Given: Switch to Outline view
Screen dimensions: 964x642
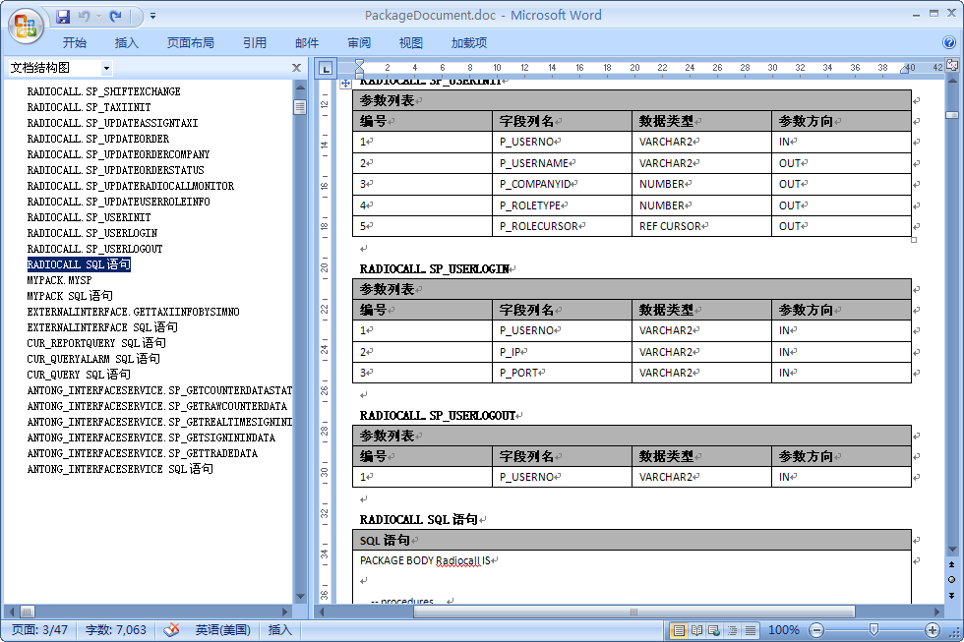Looking at the screenshot, I should pyautogui.click(x=732, y=630).
